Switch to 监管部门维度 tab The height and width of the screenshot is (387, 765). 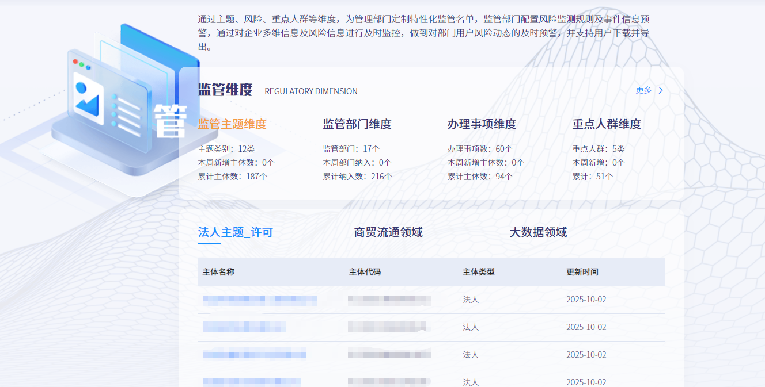[357, 124]
